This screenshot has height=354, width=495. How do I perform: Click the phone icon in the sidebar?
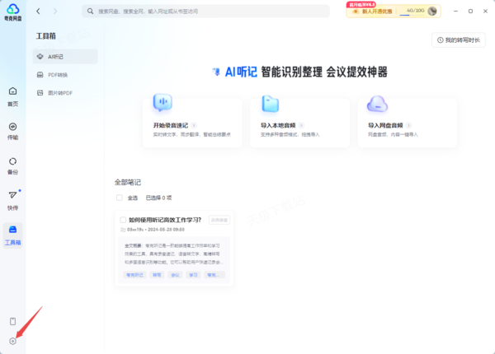coord(12,321)
